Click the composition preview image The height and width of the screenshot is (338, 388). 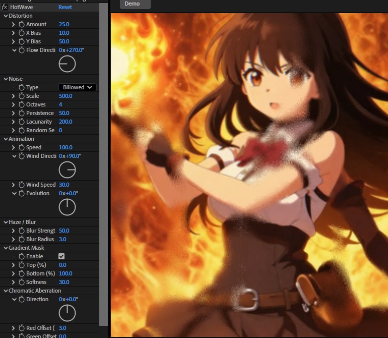249,175
